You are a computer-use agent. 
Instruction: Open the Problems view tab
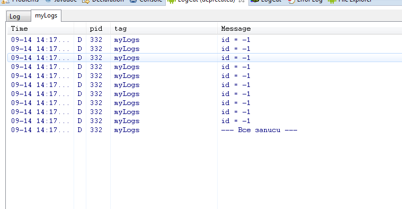pos(21,1)
